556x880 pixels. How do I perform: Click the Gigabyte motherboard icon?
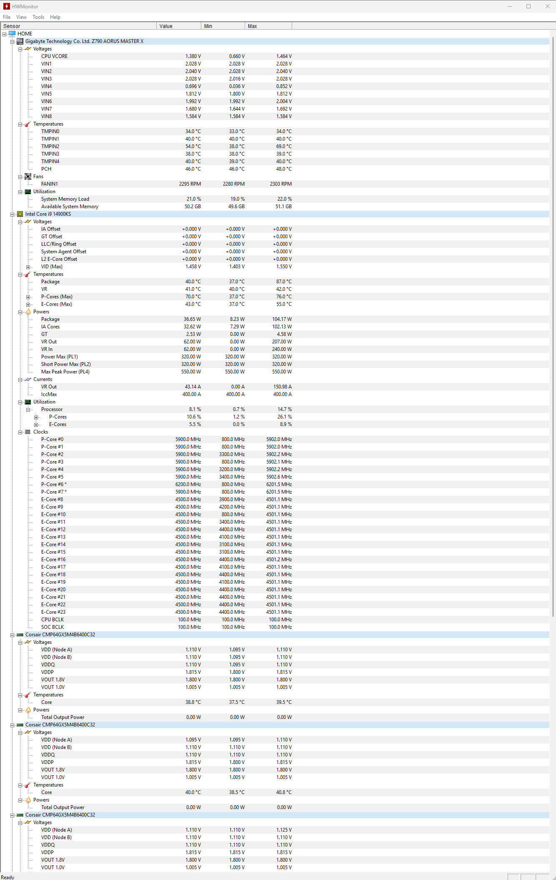pos(20,41)
